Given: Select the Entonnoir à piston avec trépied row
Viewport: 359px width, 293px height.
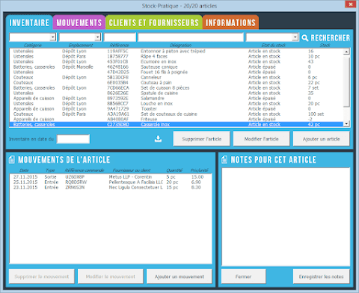Looking at the screenshot, I should click(x=177, y=51).
